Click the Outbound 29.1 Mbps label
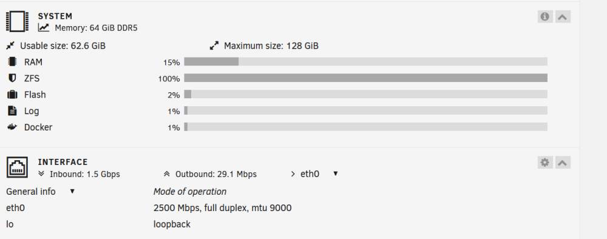Viewport: 607px width, 239px height. pos(216,175)
